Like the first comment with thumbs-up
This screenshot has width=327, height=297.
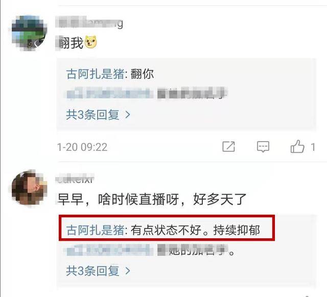pyautogui.click(x=297, y=147)
